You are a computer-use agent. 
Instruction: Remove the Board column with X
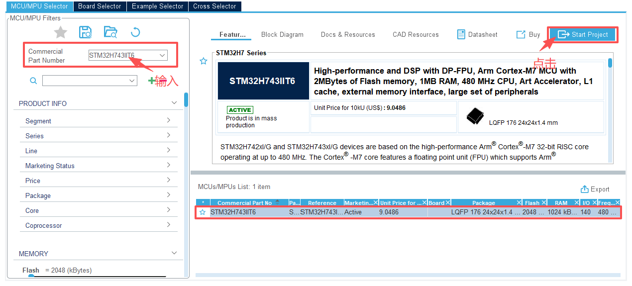click(448, 202)
